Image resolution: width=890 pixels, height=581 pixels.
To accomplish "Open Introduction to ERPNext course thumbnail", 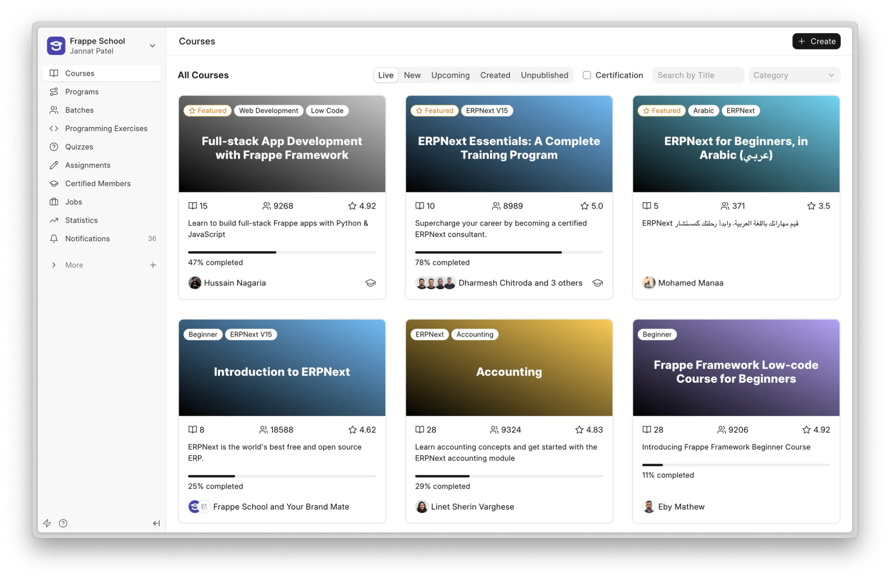I will tap(282, 368).
